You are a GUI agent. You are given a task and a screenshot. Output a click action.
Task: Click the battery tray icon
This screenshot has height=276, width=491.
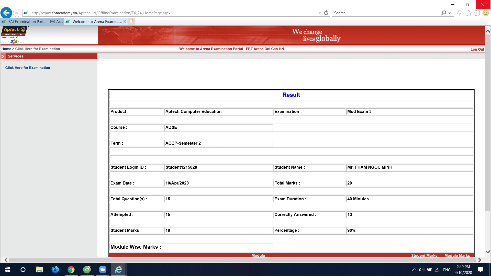[x=430, y=270]
